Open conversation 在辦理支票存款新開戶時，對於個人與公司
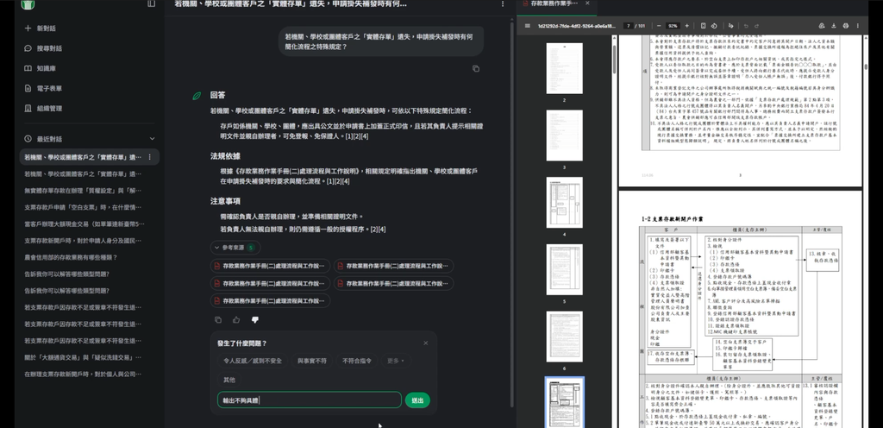 click(83, 374)
